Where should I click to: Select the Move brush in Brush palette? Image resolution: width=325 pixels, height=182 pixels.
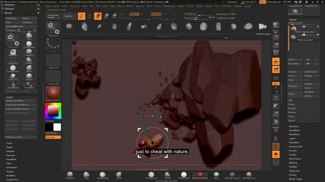(x=29, y=69)
